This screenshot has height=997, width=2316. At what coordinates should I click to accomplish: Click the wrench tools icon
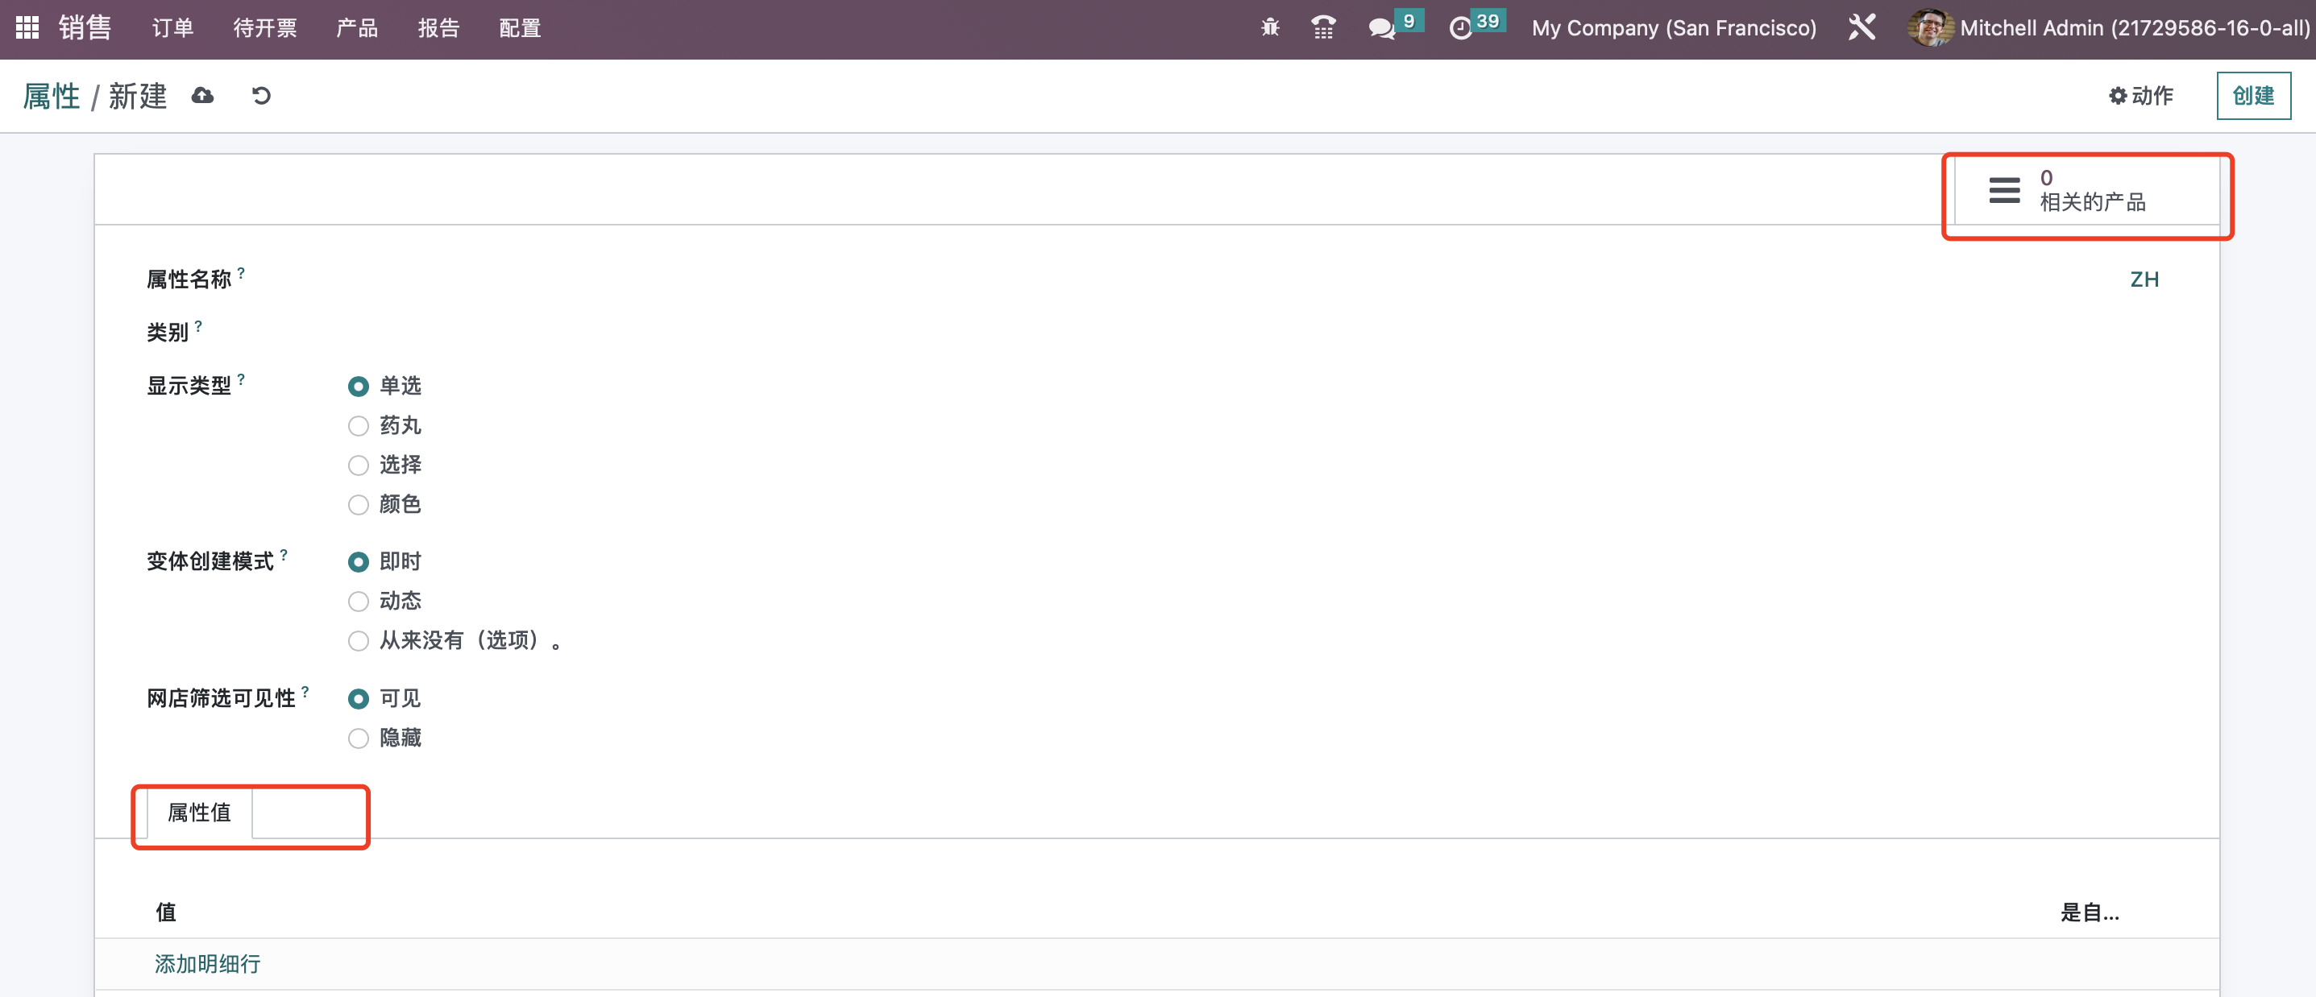[1861, 28]
